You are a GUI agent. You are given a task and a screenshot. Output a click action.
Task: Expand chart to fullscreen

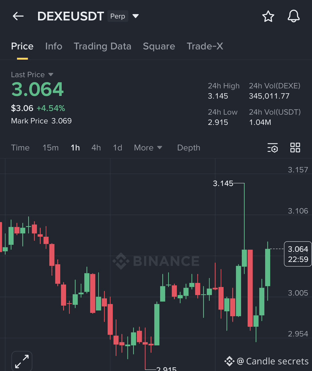tap(22, 361)
